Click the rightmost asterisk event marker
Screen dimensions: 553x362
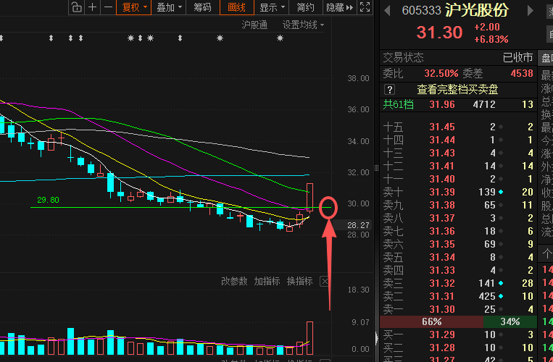pos(280,38)
